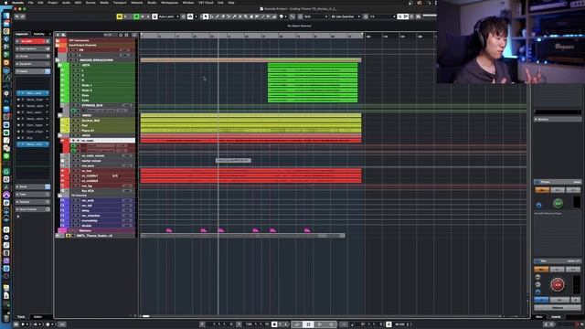585x329 pixels.
Task: Click the first marker on the Markers track
Action: pos(169,230)
